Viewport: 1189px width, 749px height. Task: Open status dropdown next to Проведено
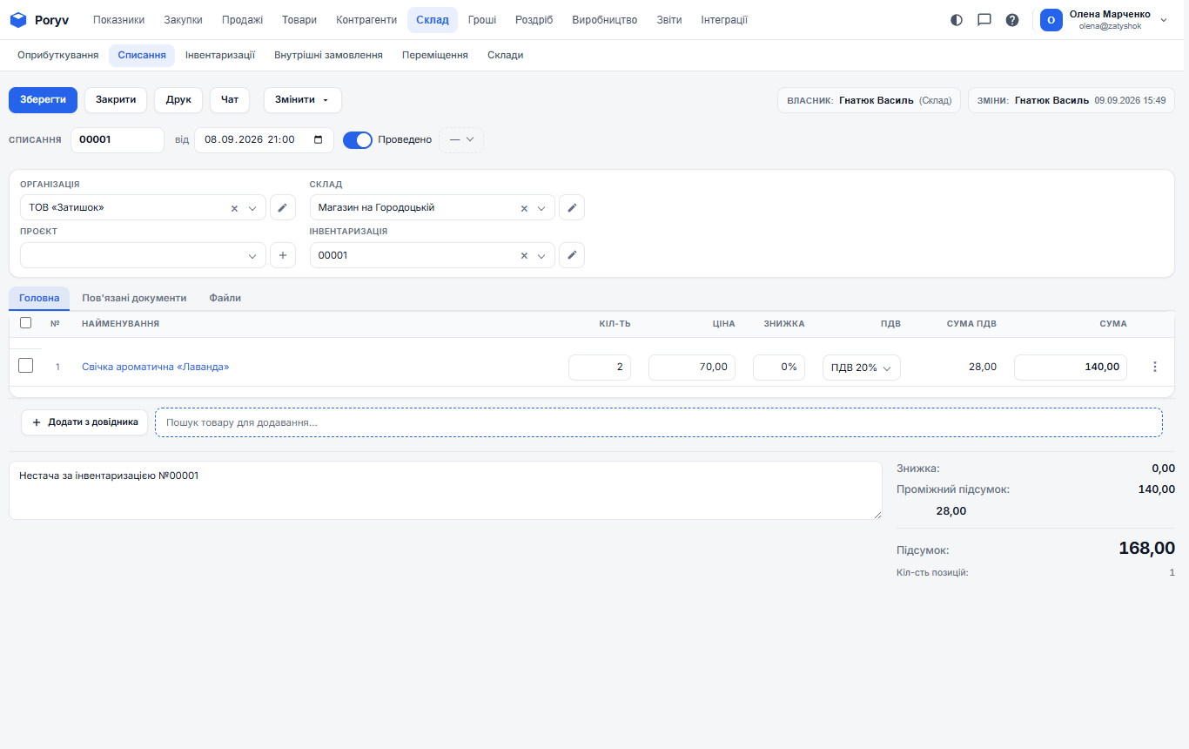click(x=461, y=139)
